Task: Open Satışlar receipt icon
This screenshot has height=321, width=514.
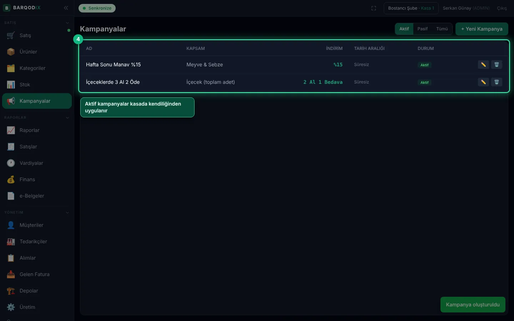Action: [11, 147]
